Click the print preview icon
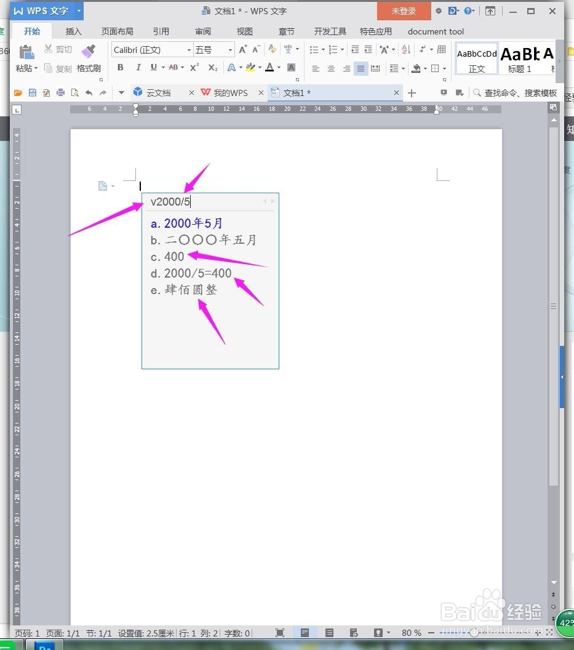The image size is (574, 650). 74,93
